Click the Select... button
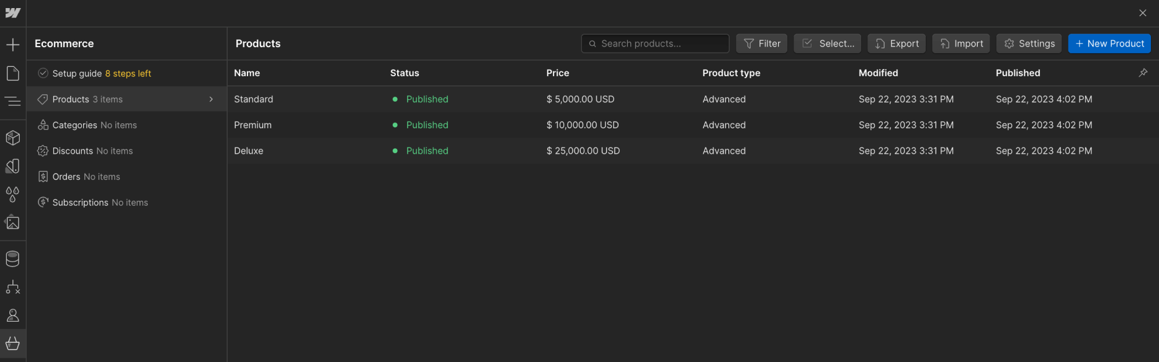 pos(828,43)
